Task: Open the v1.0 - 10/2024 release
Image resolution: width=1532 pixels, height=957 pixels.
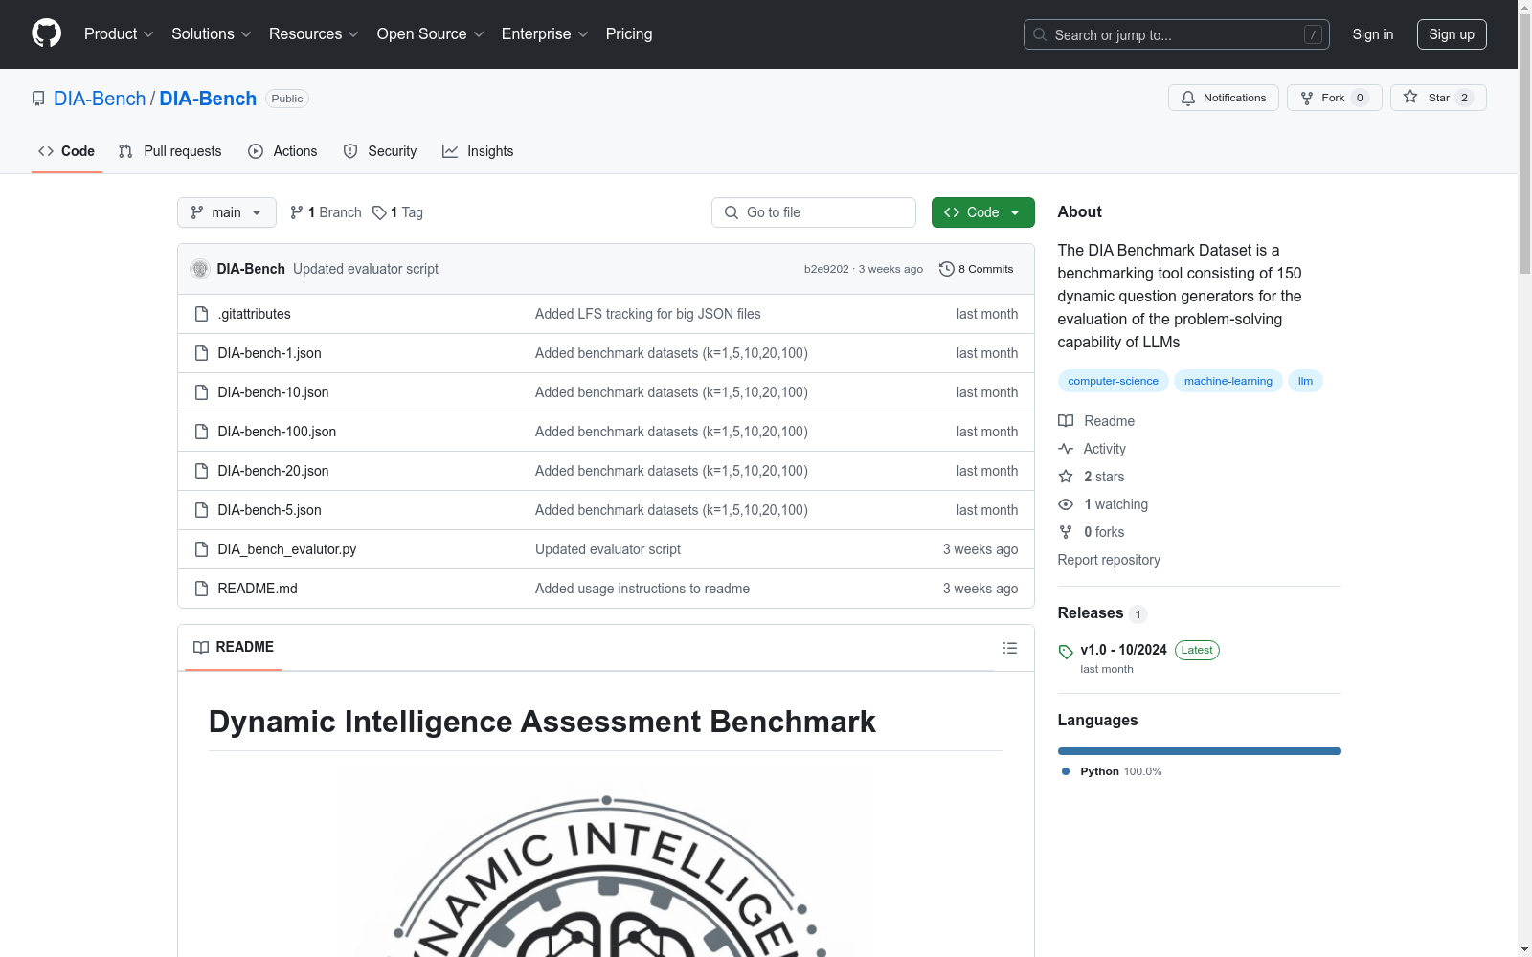Action: coord(1124,650)
